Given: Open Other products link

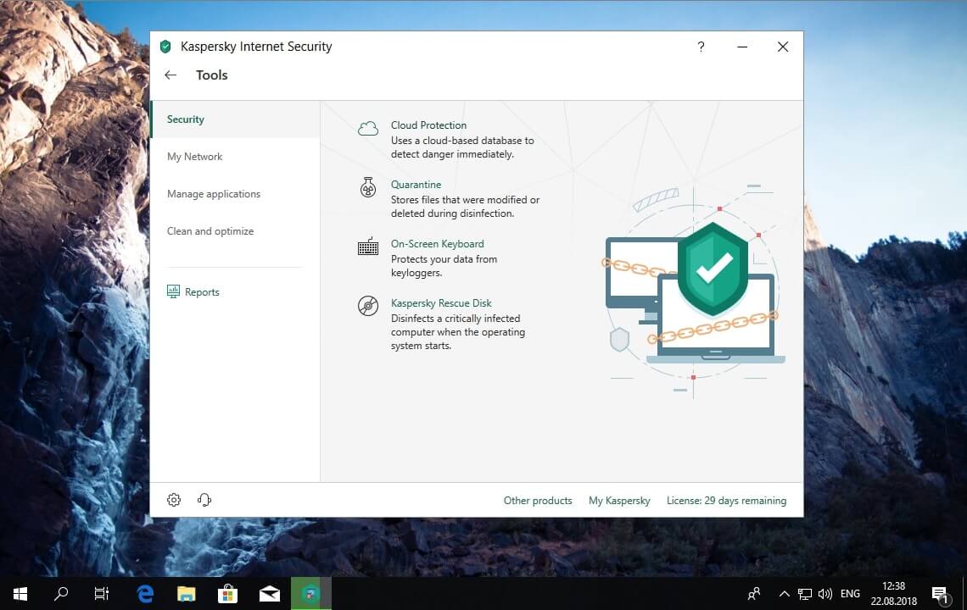Looking at the screenshot, I should click(538, 501).
